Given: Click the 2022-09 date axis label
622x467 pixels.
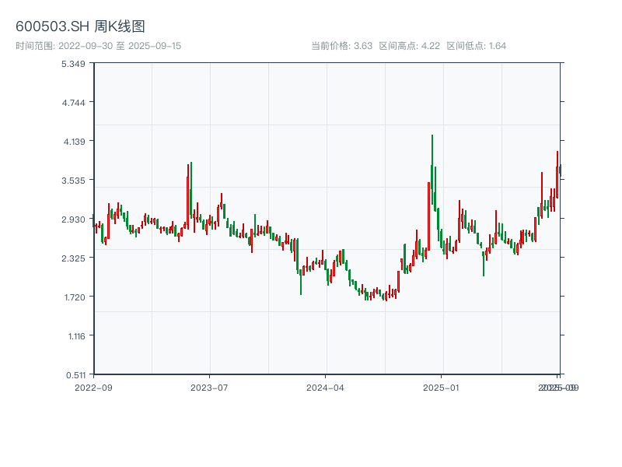Looking at the screenshot, I should 93,387.
